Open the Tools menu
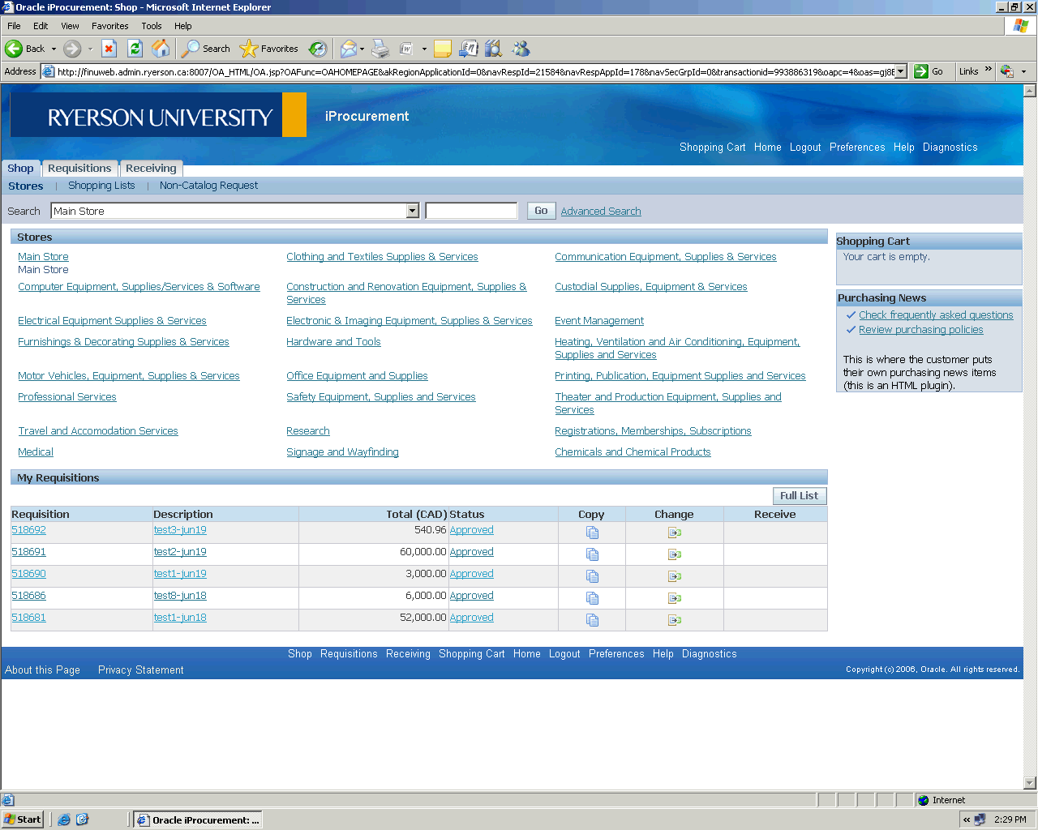This screenshot has height=830, width=1038. pos(151,26)
